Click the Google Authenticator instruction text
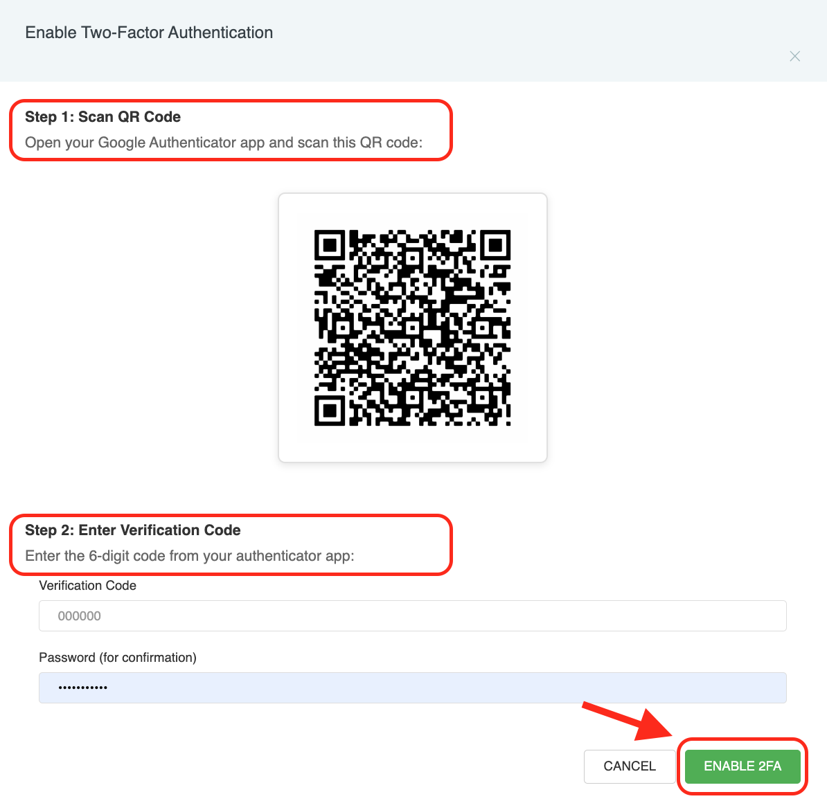The image size is (827, 810). point(224,143)
